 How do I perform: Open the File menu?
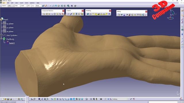(8, 3)
